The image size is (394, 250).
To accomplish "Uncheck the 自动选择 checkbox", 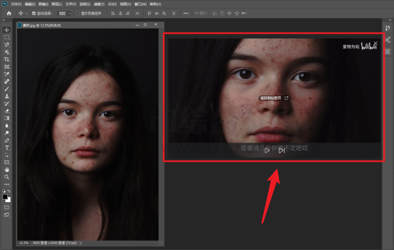I will pyautogui.click(x=34, y=13).
